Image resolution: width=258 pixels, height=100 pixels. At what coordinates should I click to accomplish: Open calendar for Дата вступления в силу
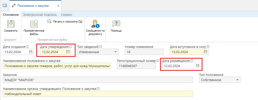tap(205, 52)
